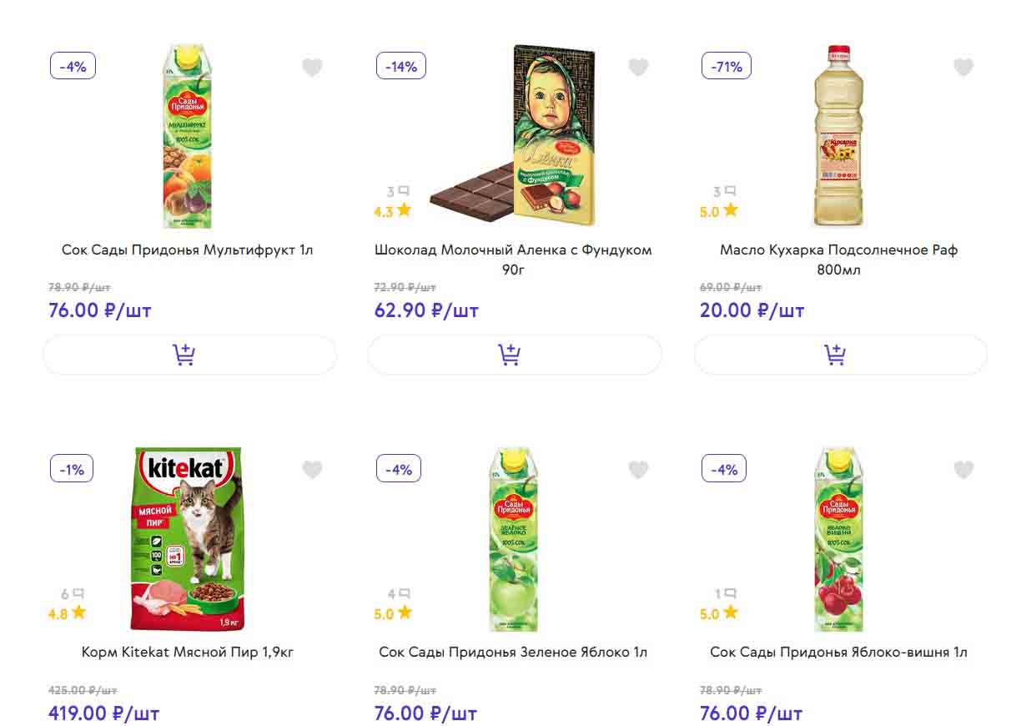This screenshot has height=726, width=1011.
Task: Click Kitekat cat food package image
Action: pyautogui.click(x=187, y=538)
